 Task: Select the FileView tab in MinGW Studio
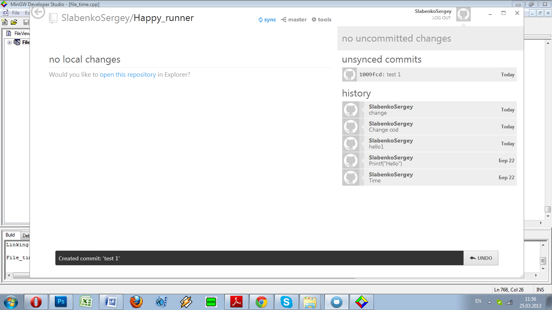(x=18, y=34)
